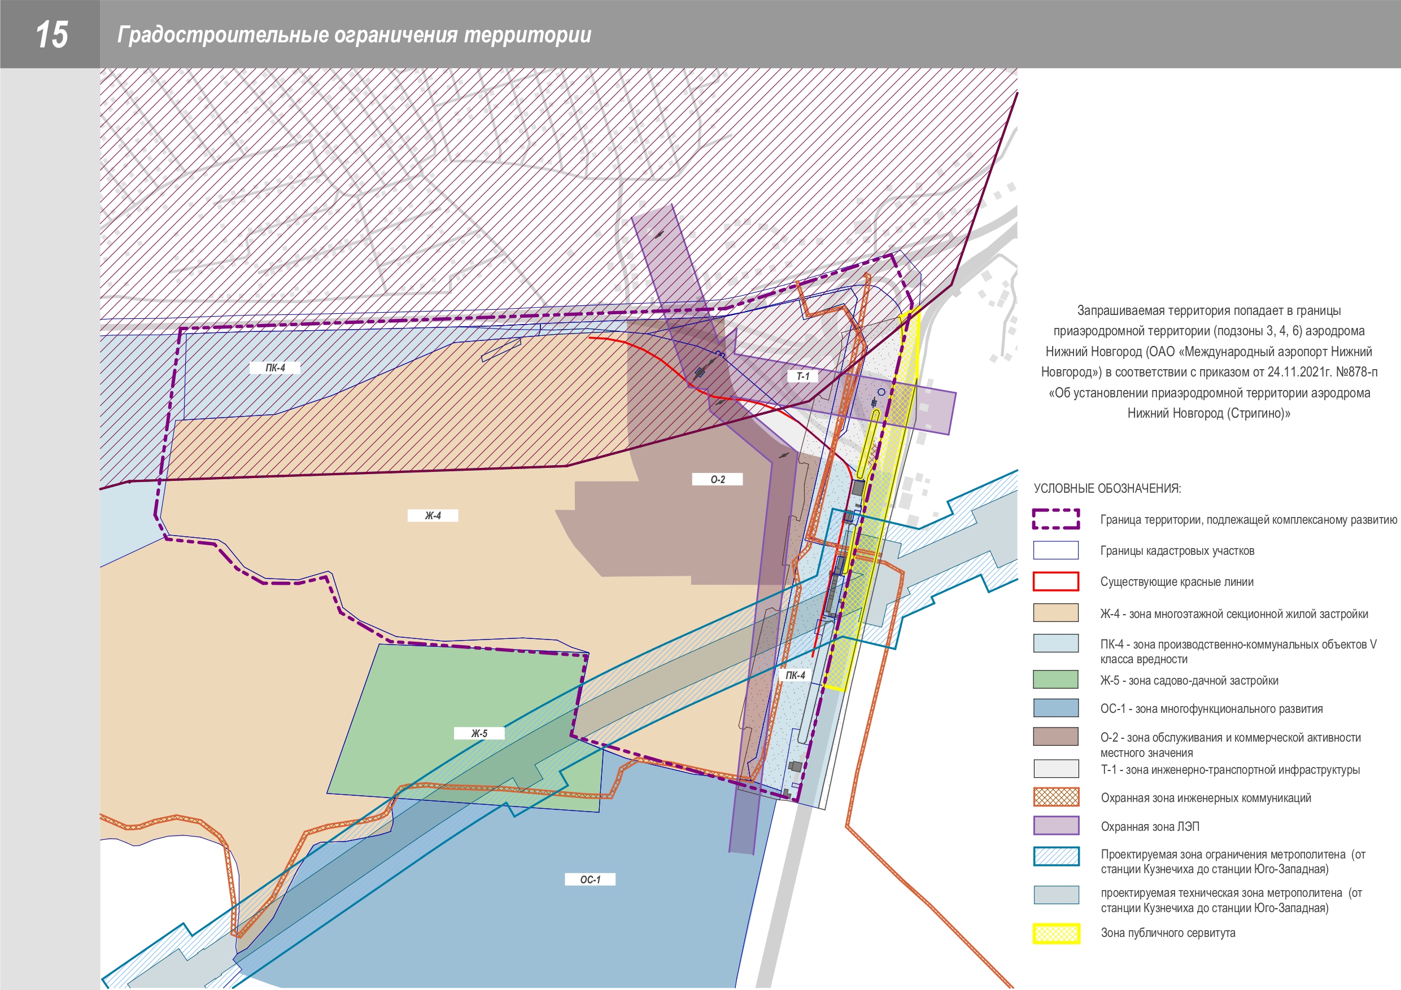The image size is (1401, 990).
Task: Click the brown О-2 legend swatch
Action: 1055,736
